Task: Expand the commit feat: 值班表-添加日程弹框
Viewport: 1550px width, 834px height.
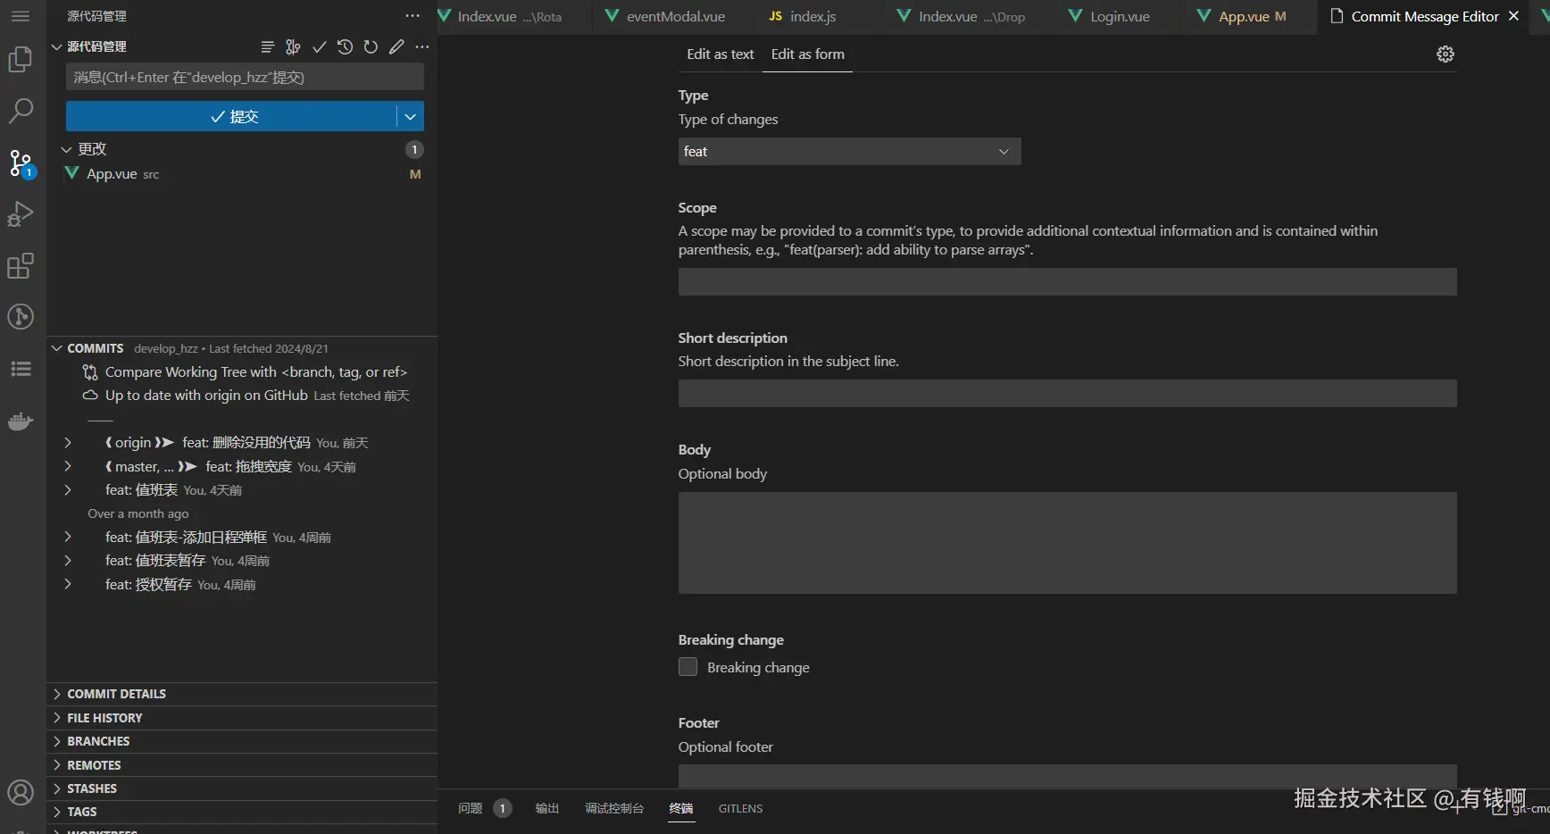Action: 68,538
